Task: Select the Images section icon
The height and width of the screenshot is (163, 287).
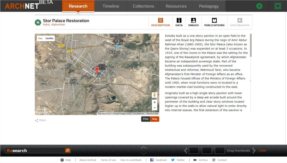Action: [x=194, y=21]
